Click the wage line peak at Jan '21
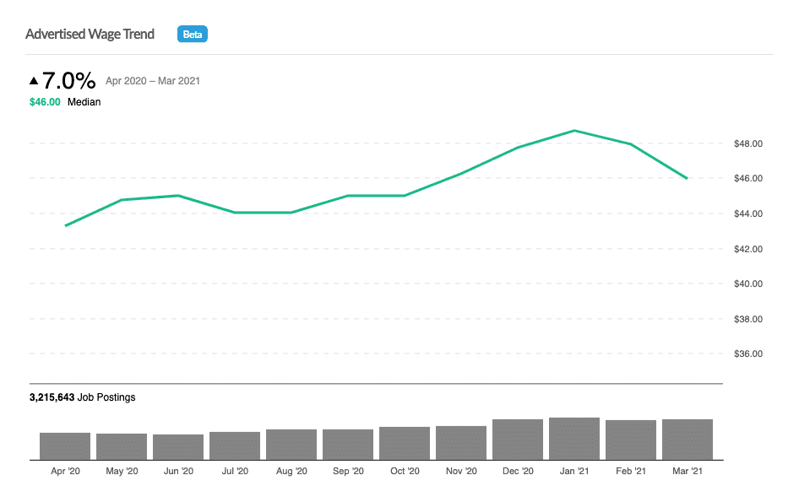This screenshot has width=799, height=502. point(574,131)
